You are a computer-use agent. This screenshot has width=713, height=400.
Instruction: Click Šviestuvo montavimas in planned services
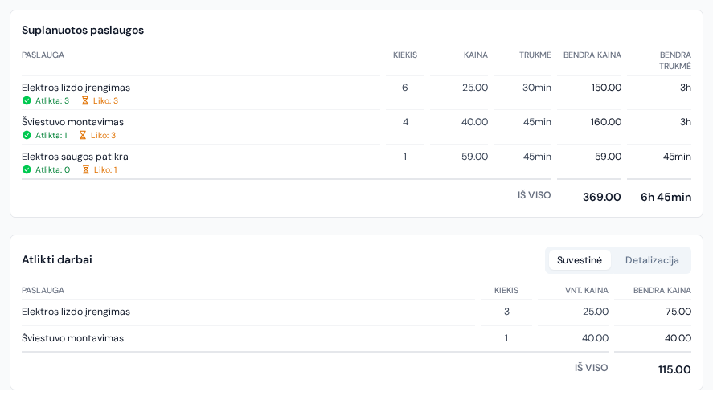coord(73,122)
